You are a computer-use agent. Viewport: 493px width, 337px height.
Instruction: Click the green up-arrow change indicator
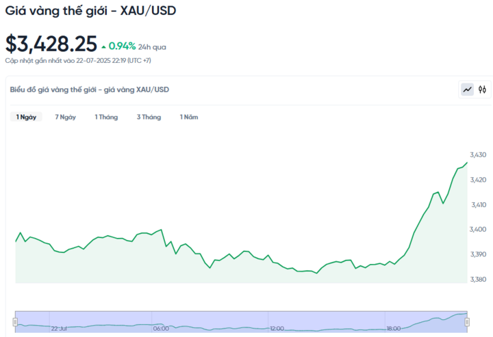click(x=103, y=47)
